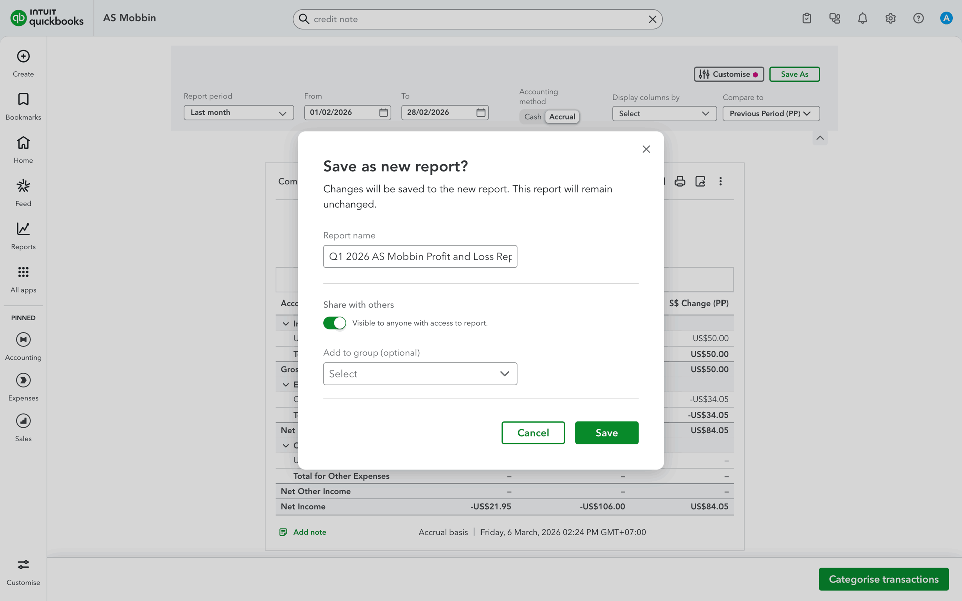Click Categorise transactions button
This screenshot has height=601, width=962.
884,579
